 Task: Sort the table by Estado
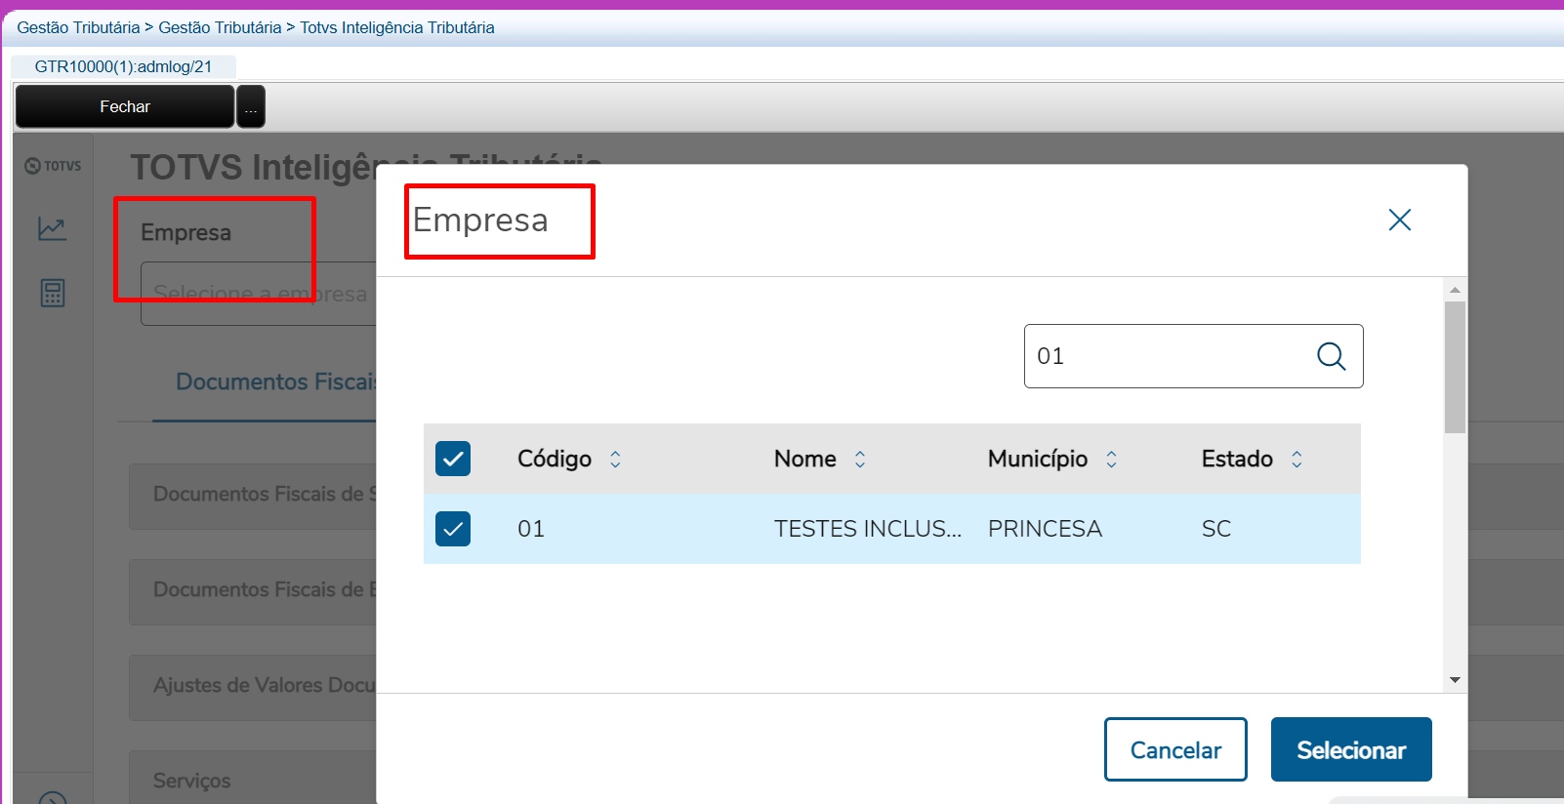point(1296,460)
